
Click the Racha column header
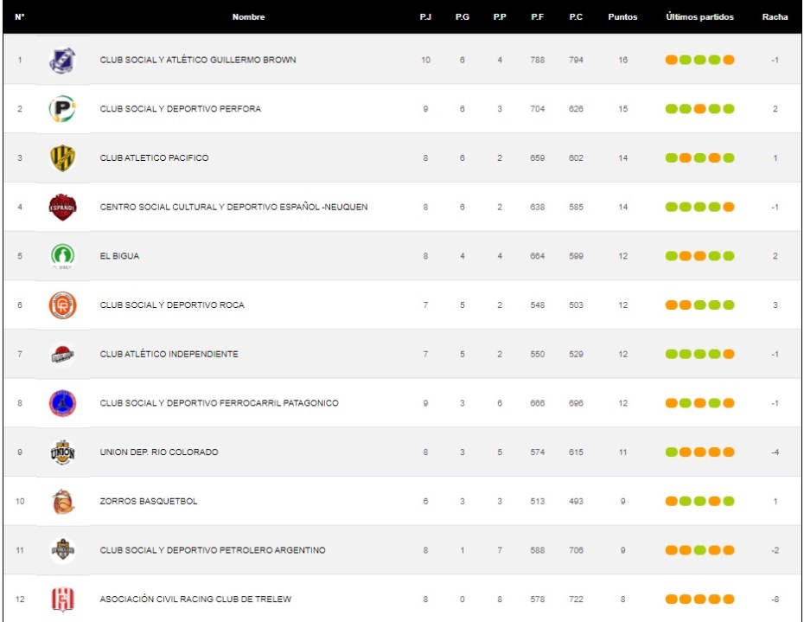click(x=775, y=17)
